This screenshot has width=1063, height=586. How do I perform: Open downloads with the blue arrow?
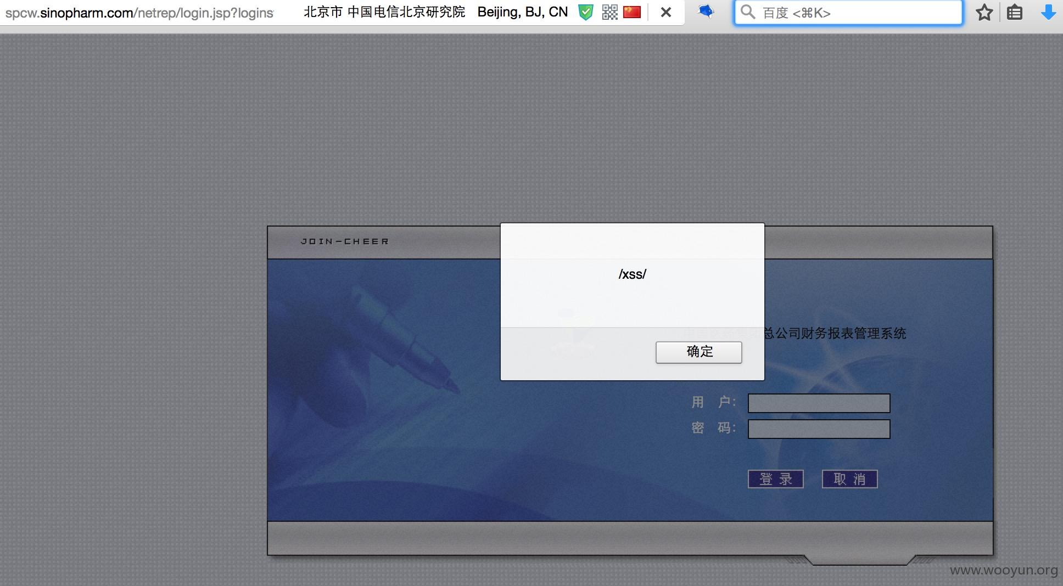[1048, 12]
